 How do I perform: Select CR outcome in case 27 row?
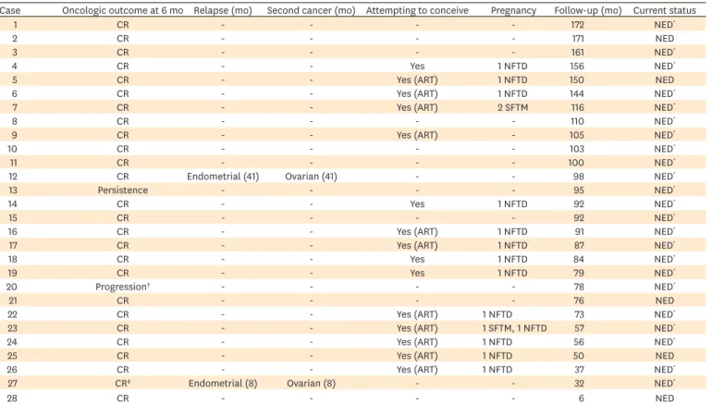click(x=123, y=384)
